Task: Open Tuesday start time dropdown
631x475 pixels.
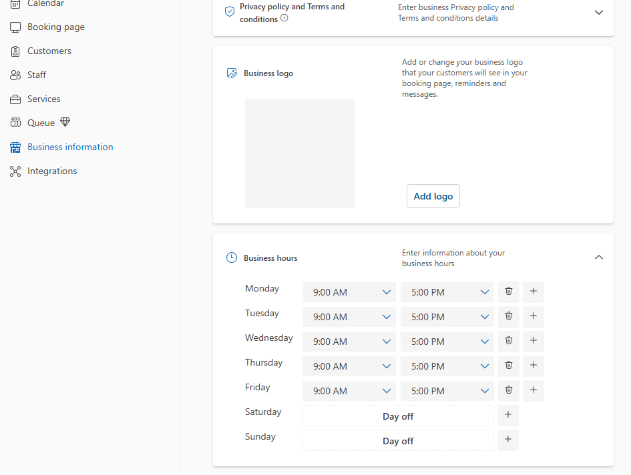Action: [x=349, y=317]
